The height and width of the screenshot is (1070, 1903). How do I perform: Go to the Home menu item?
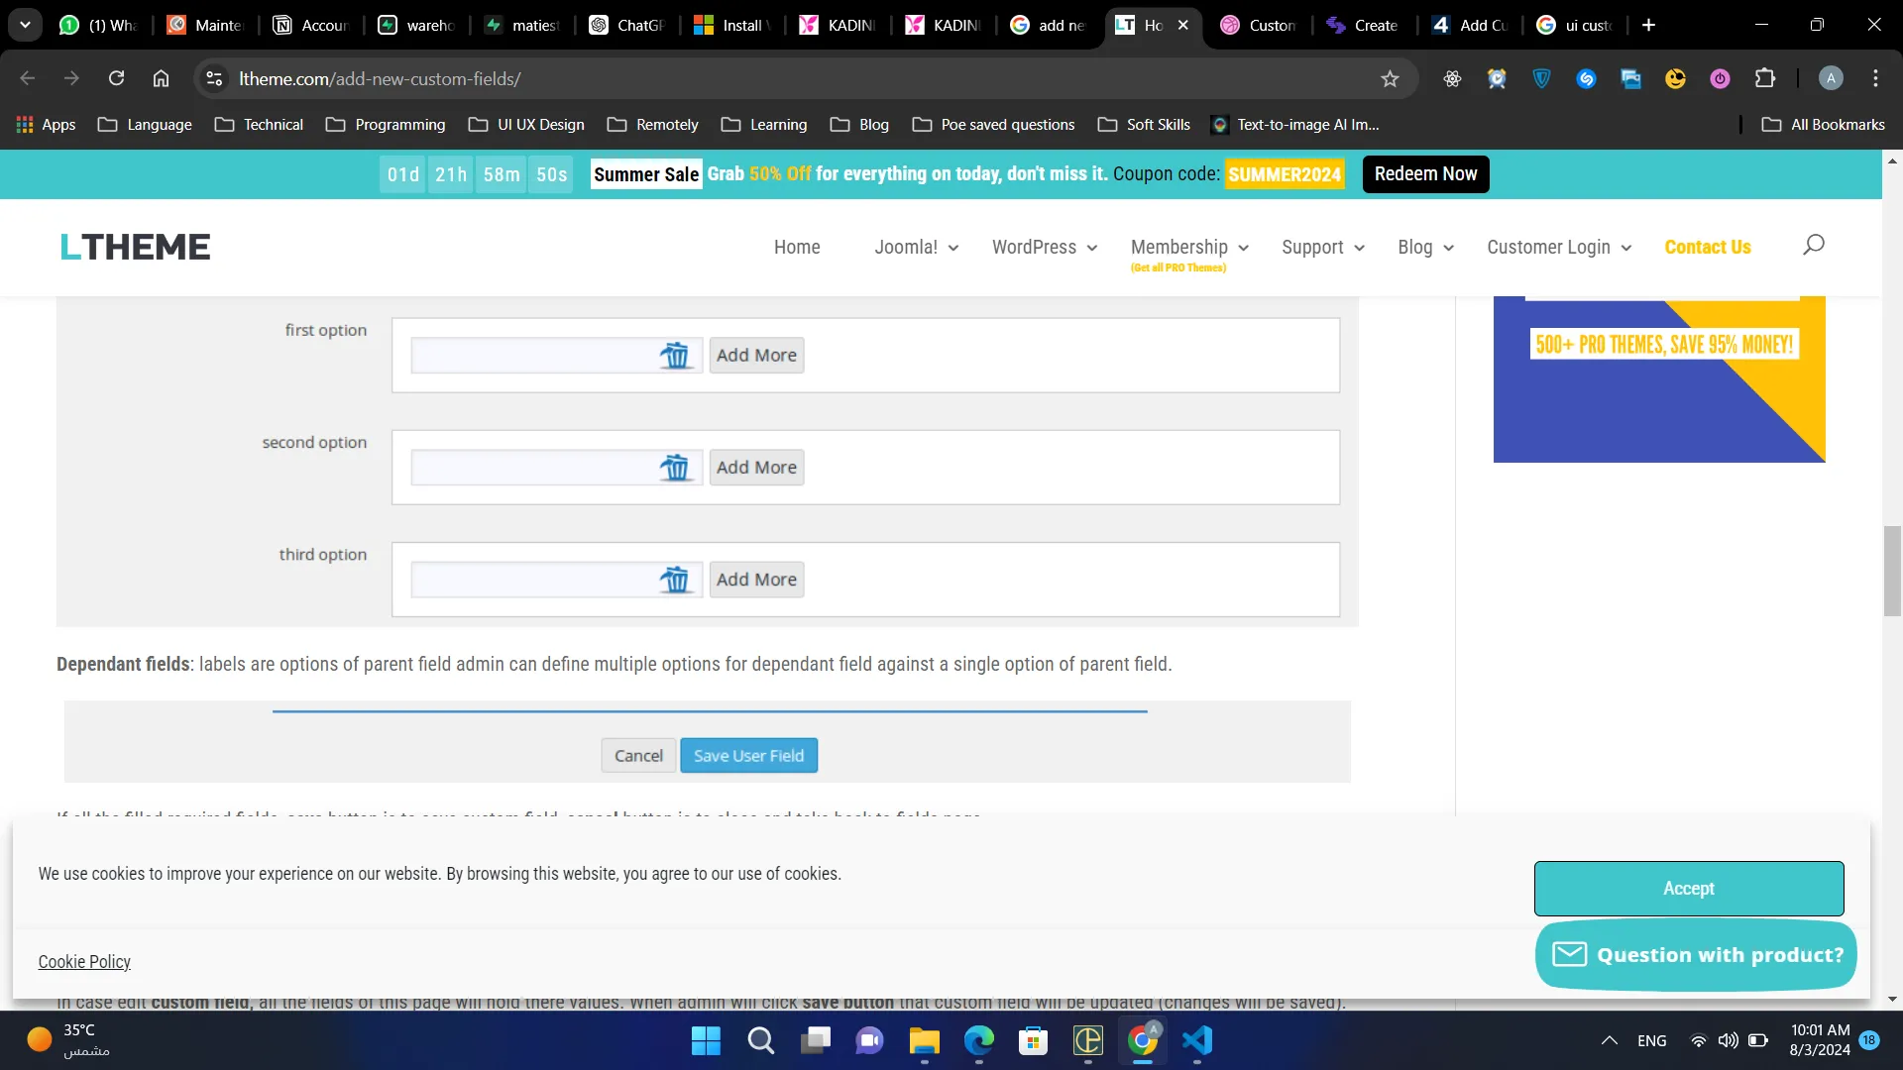(x=797, y=247)
